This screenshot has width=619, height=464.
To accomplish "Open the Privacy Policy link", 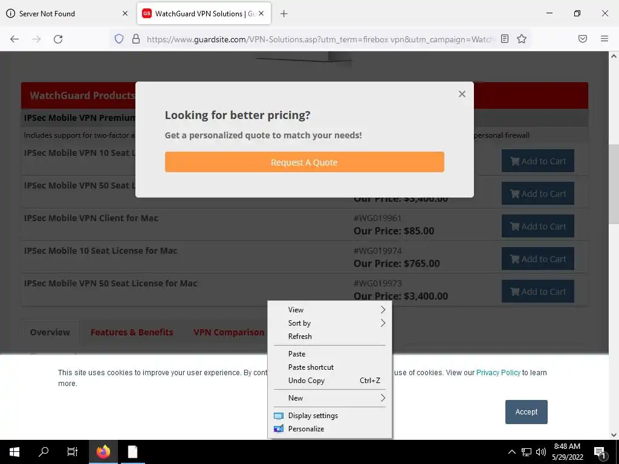I will (498, 372).
